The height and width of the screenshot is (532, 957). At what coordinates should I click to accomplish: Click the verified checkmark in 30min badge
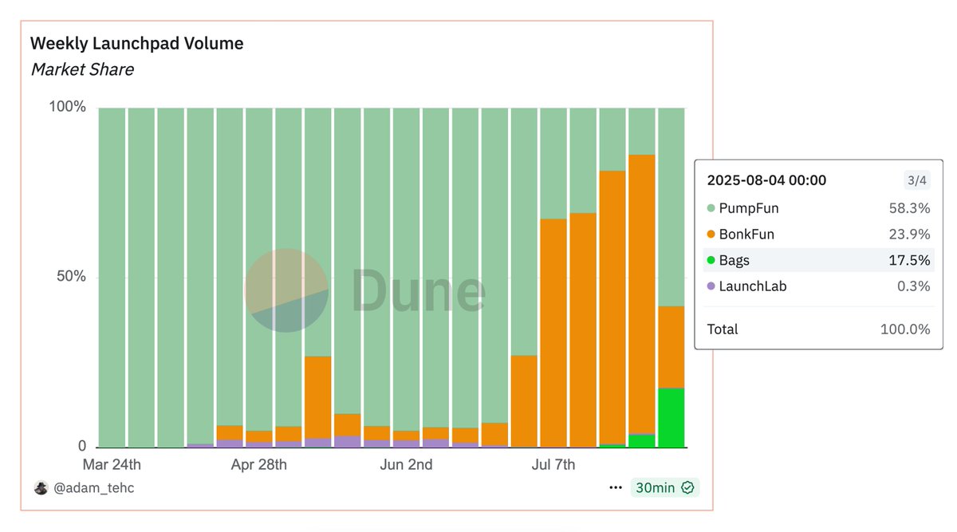[687, 487]
